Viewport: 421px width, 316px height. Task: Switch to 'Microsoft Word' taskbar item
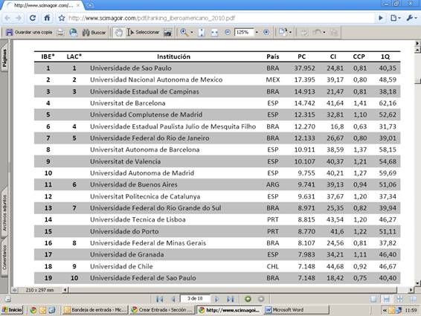click(x=297, y=310)
